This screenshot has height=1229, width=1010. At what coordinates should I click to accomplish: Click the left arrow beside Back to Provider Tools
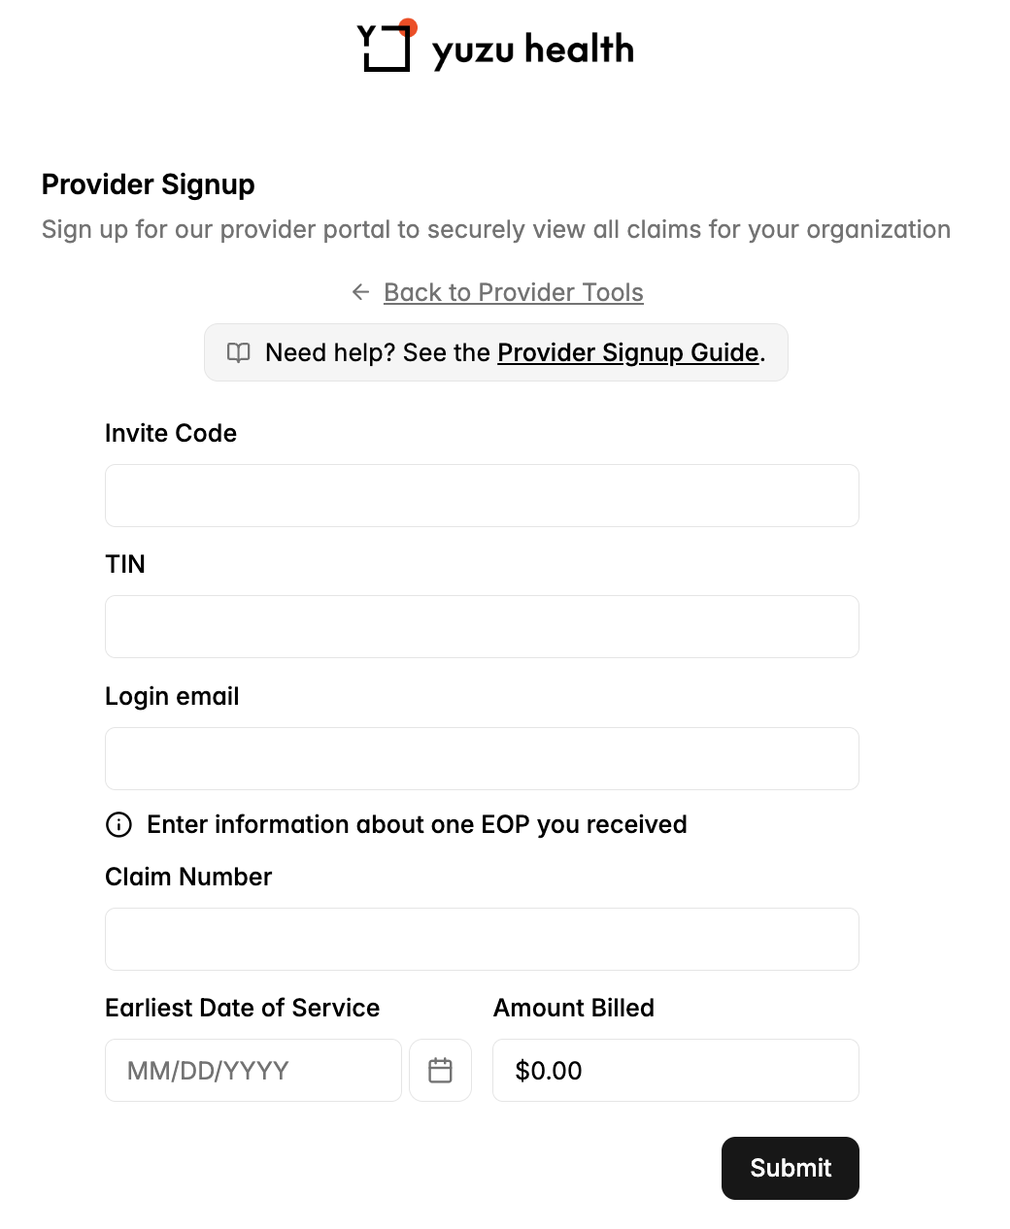tap(361, 292)
